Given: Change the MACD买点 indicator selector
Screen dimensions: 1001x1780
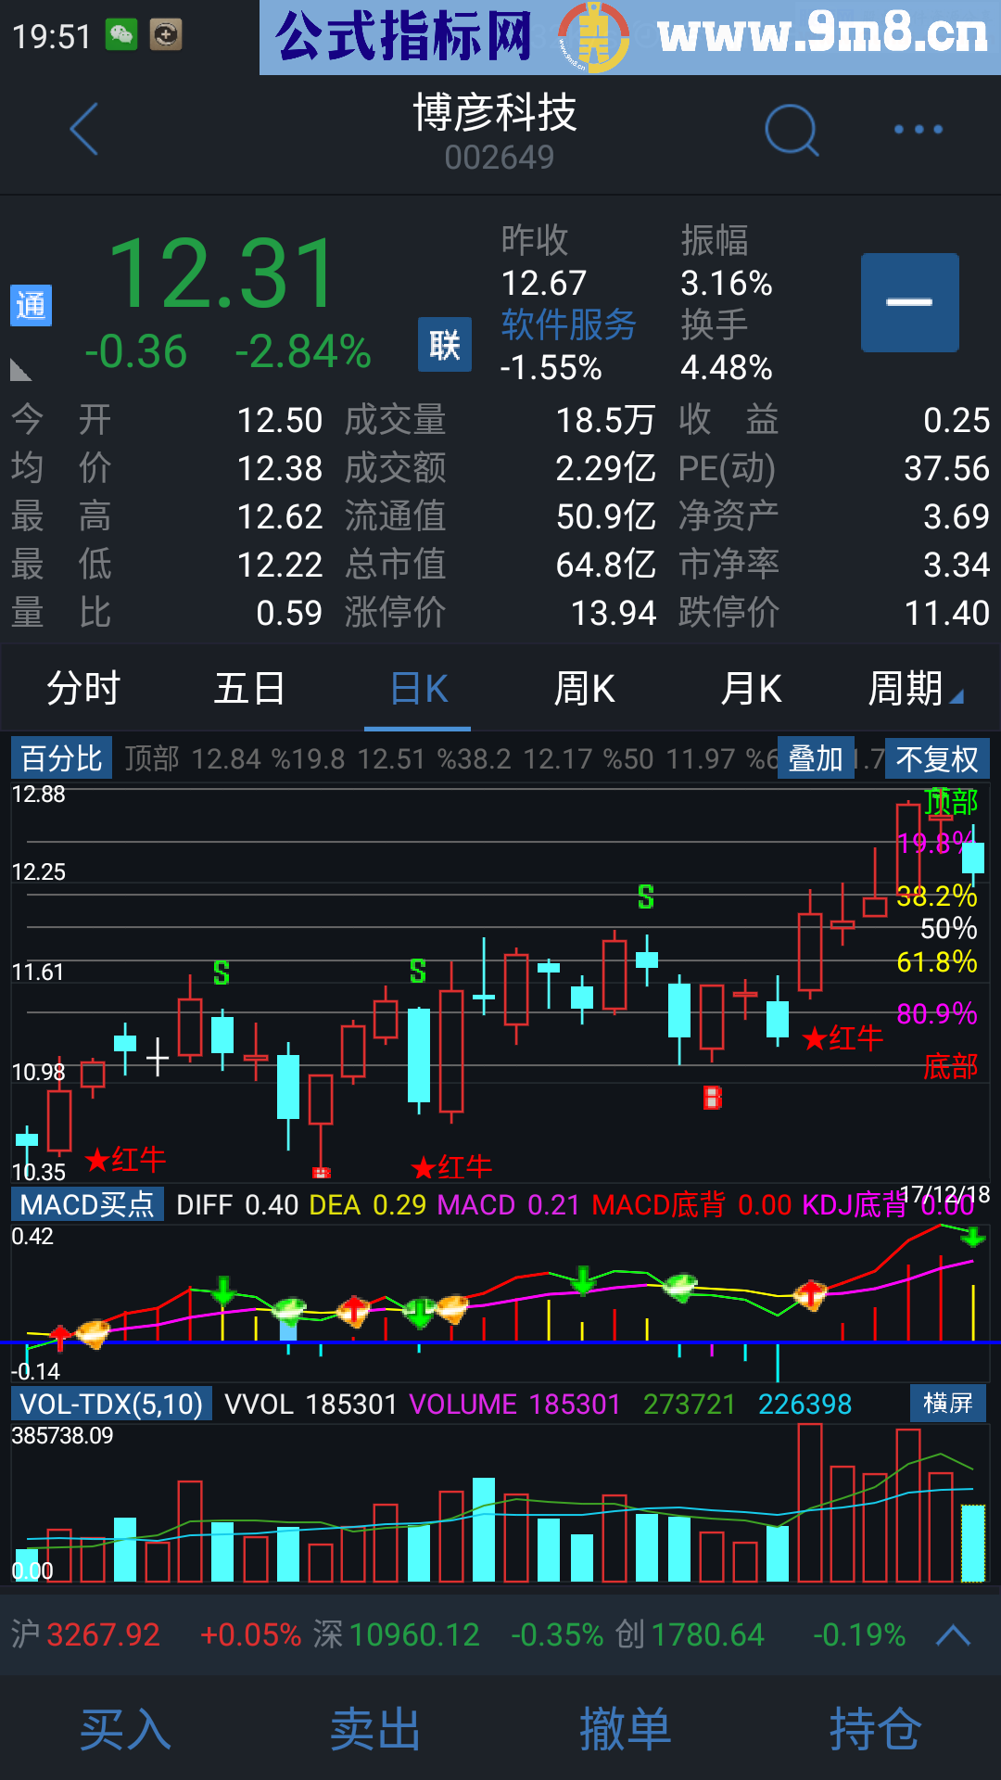Looking at the screenshot, I should (87, 1204).
